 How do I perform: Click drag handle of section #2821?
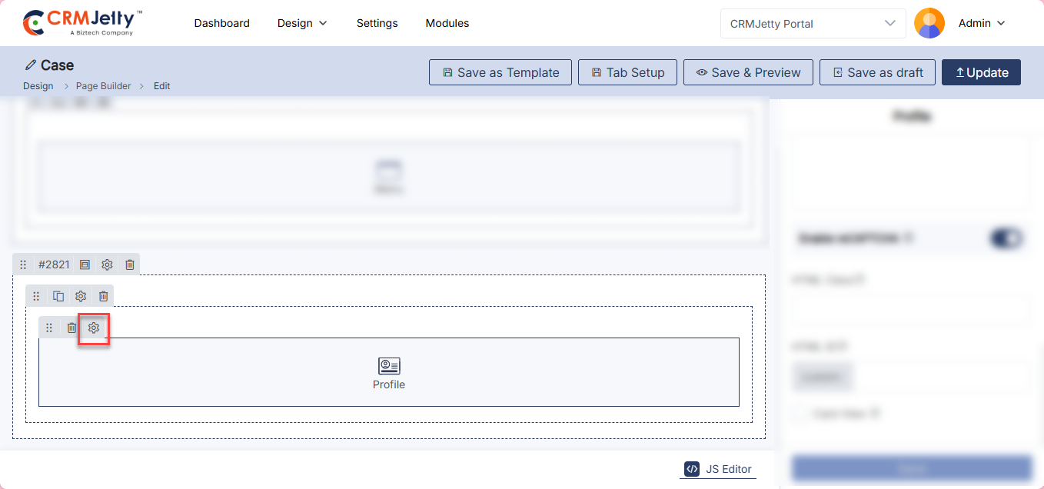coord(23,264)
